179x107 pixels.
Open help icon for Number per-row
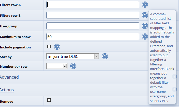tap(73, 66)
